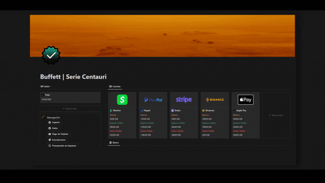The image size is (325, 183).
Task: Click the Total row title in Saldo
Action: [x=47, y=95]
